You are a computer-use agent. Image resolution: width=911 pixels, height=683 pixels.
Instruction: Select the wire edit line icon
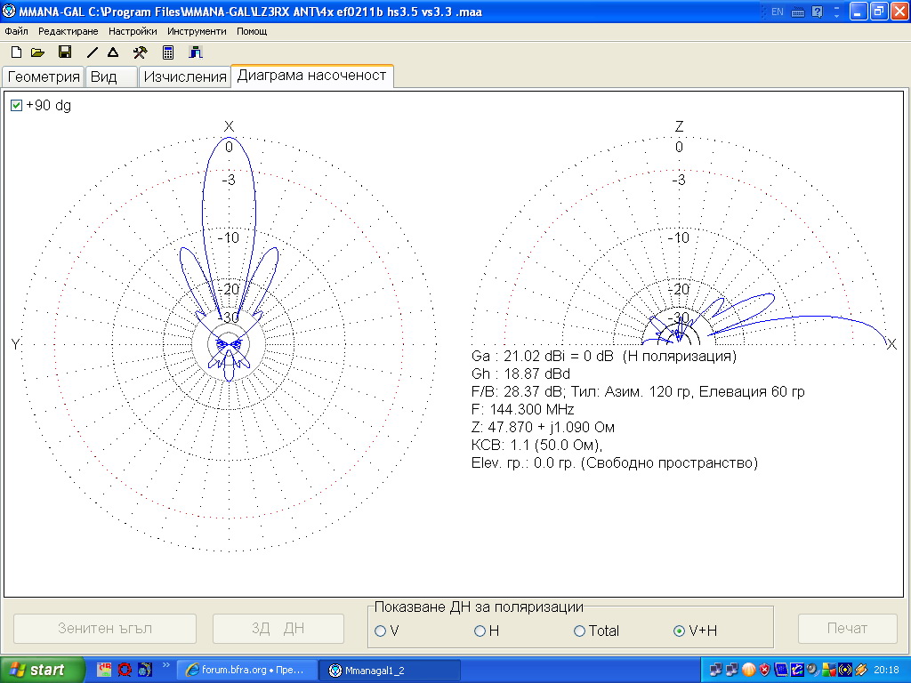coord(93,52)
